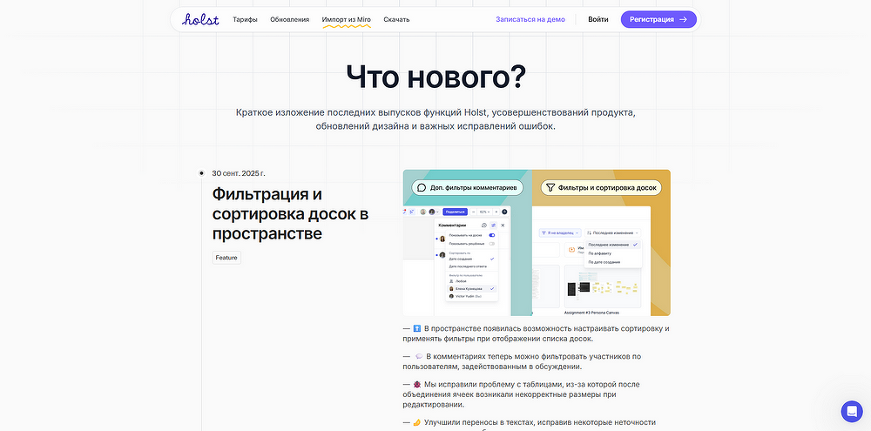Open the 'Я не владелец' filter dropdown
Screen dimensions: 871x431
click(558, 232)
